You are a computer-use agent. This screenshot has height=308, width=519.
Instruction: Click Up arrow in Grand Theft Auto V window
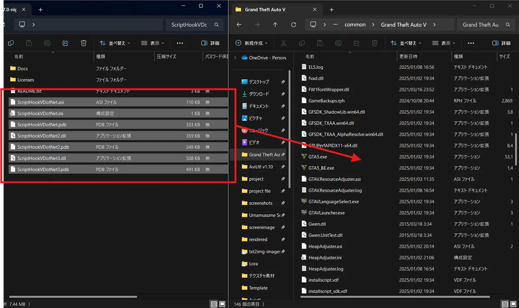coord(275,25)
